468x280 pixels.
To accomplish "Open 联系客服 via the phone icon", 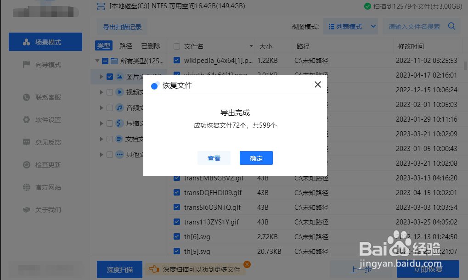I will click(27, 97).
